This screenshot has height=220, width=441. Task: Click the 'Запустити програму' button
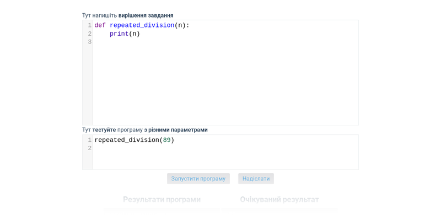[x=198, y=179]
